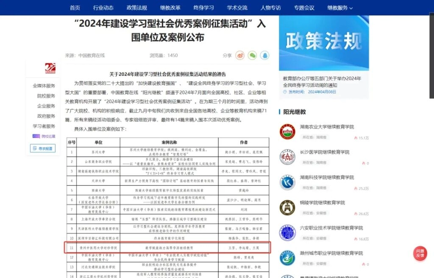Click the 16.8万 popularity count

[x=362, y=239]
